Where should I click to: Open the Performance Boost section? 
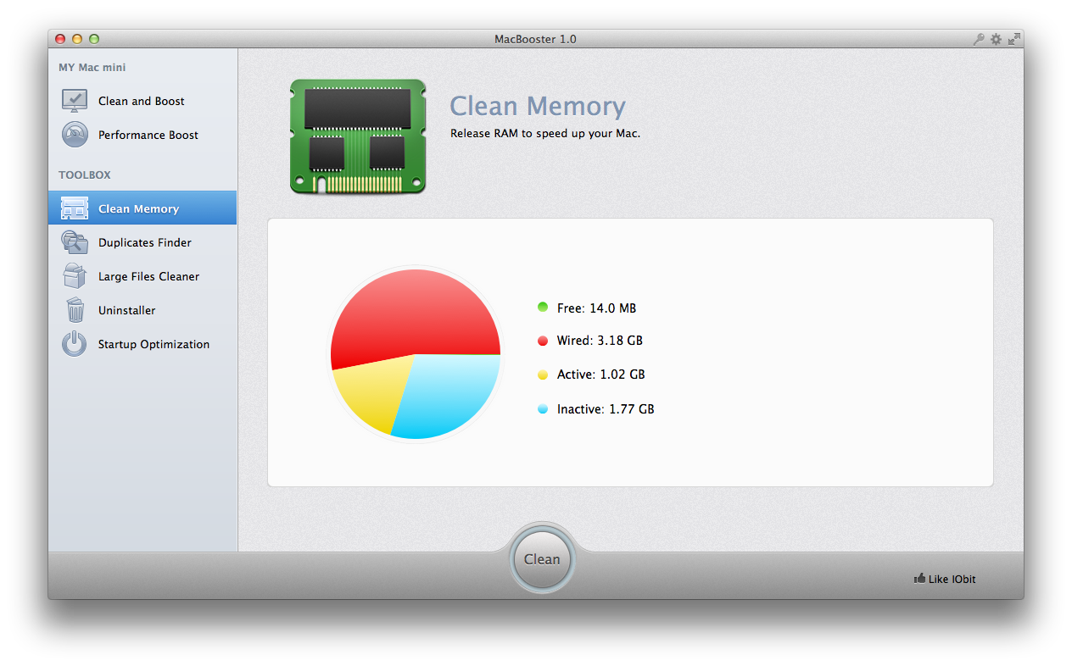[x=142, y=135]
